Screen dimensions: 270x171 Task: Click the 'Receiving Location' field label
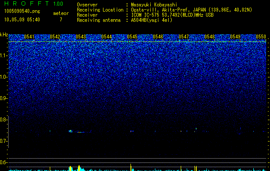coord(100,10)
